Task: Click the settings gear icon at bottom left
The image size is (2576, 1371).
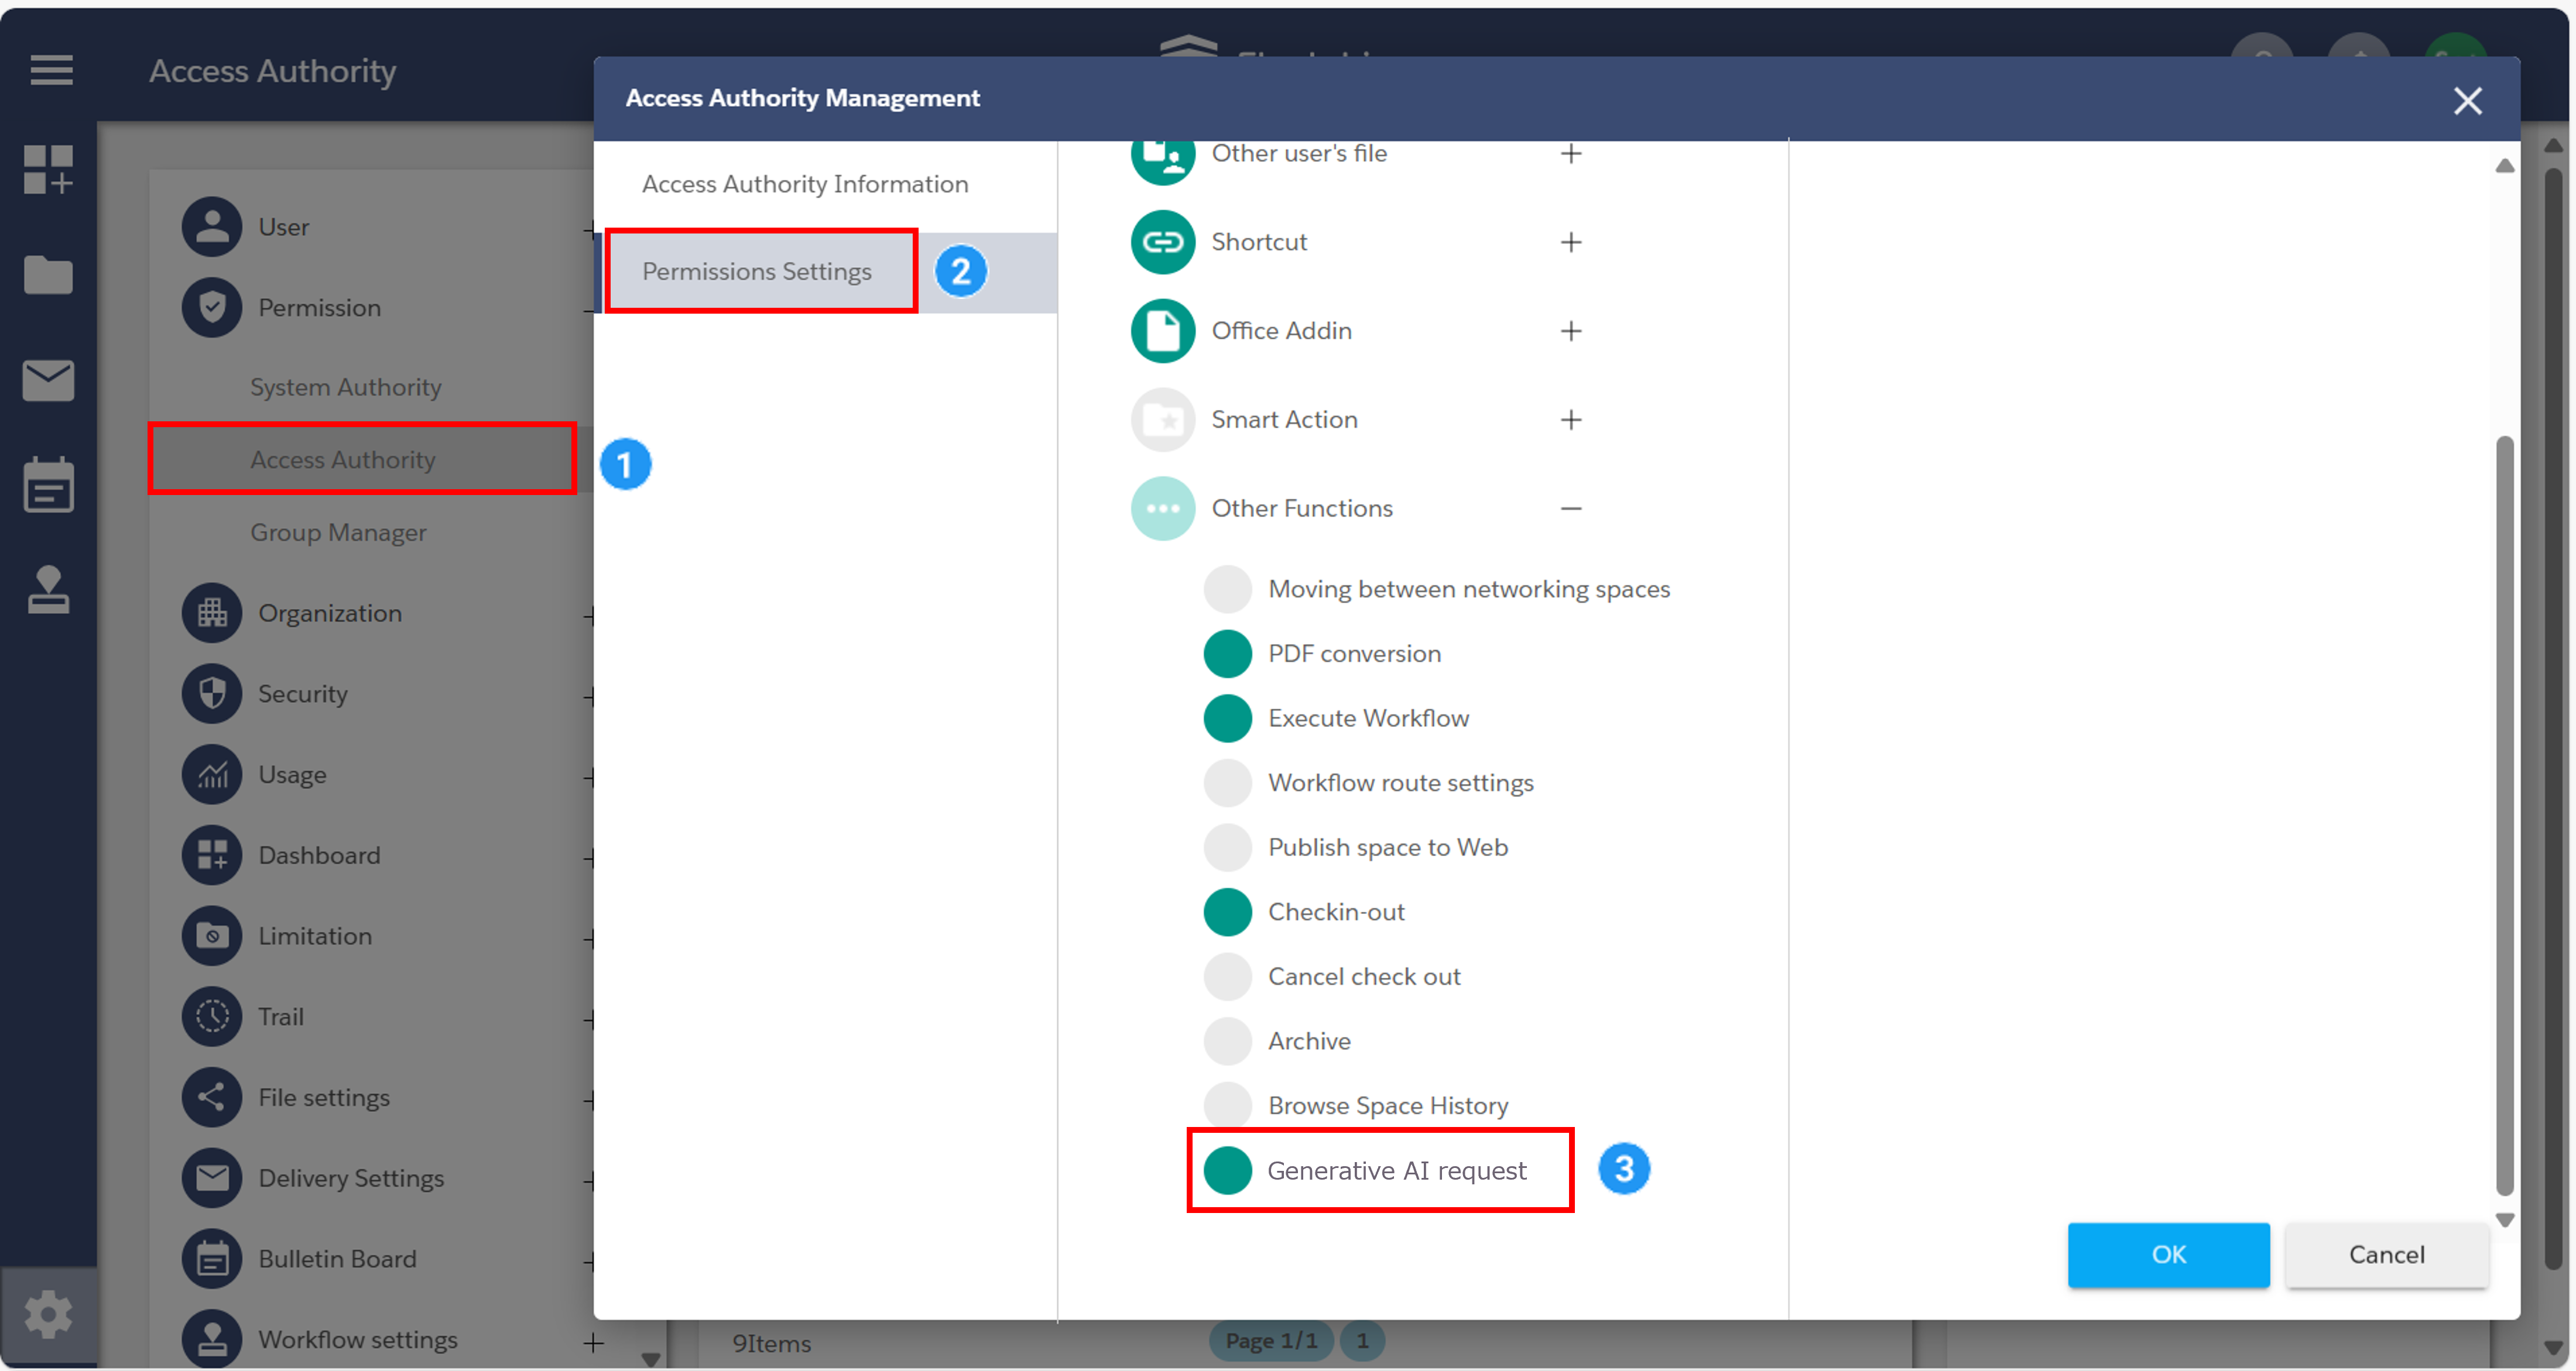Action: (48, 1314)
